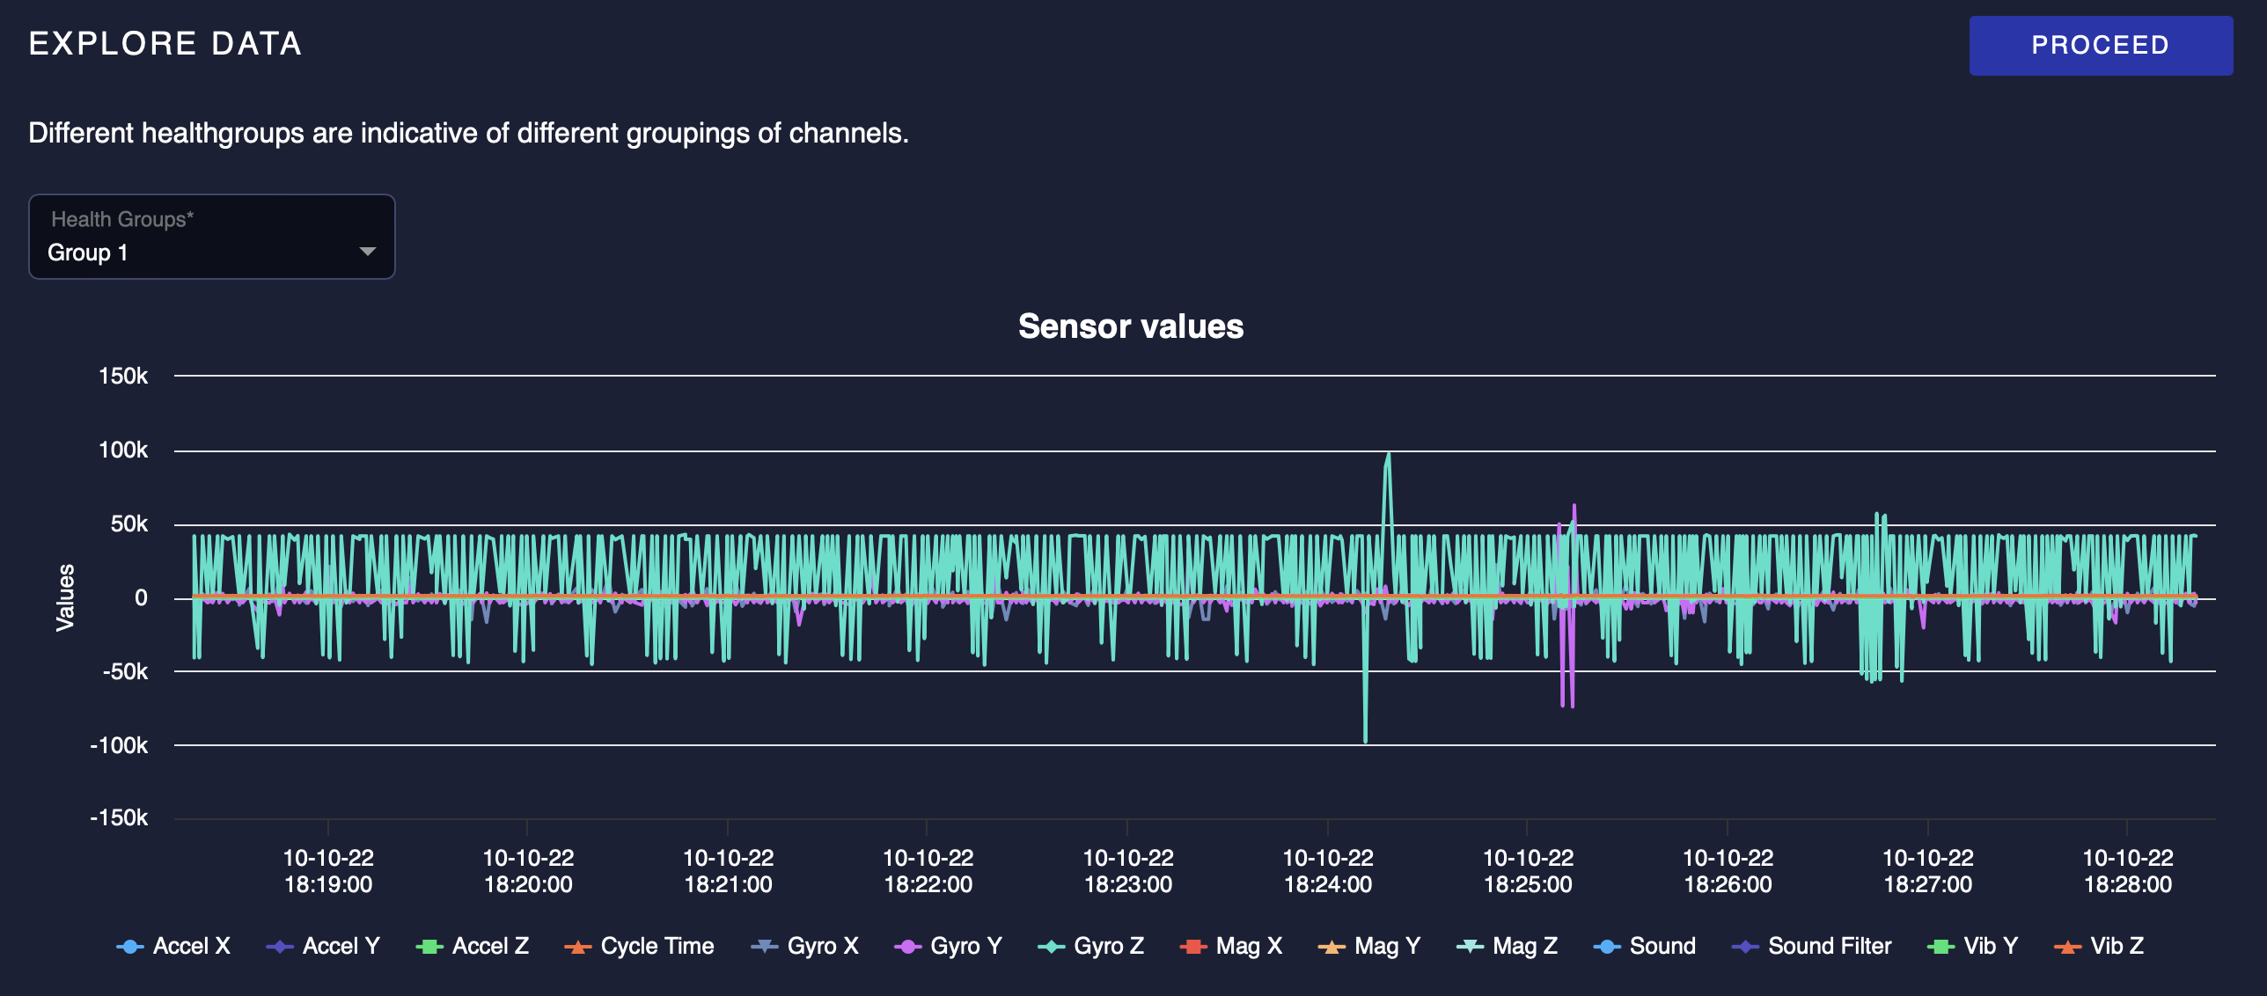Expand the Group 1 dropdown arrow

coord(368,253)
